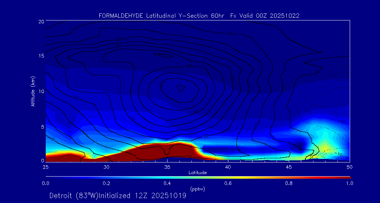Viewport: 380px width, 203px height.
Task: Click the 'Detroit (83°W)Initialized 12Z 20251019' caption
Action: (x=118, y=196)
